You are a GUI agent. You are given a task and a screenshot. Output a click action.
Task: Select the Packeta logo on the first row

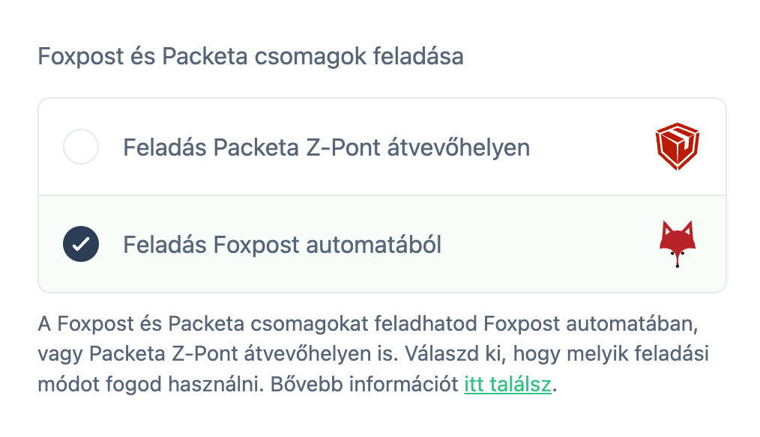(676, 146)
